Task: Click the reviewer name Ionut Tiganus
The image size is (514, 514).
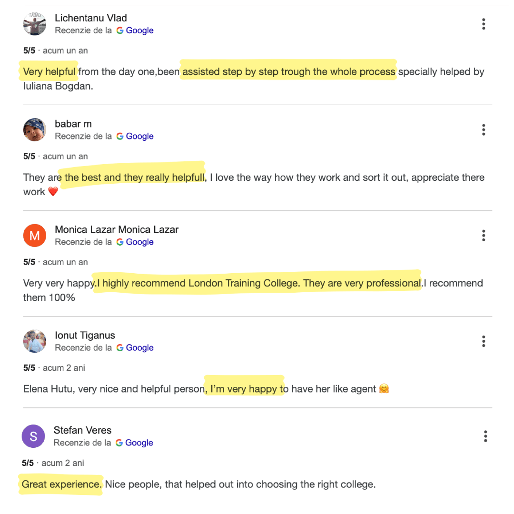Action: coord(85,336)
